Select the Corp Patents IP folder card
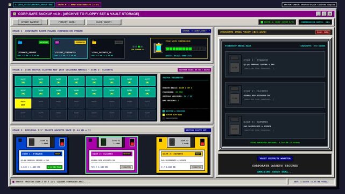Image resolution: width=345 pixels, height=194 pixels. pyautogui.click(x=107, y=48)
